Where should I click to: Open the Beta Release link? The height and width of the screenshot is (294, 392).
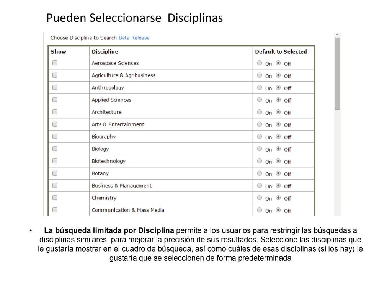pyautogui.click(x=134, y=38)
